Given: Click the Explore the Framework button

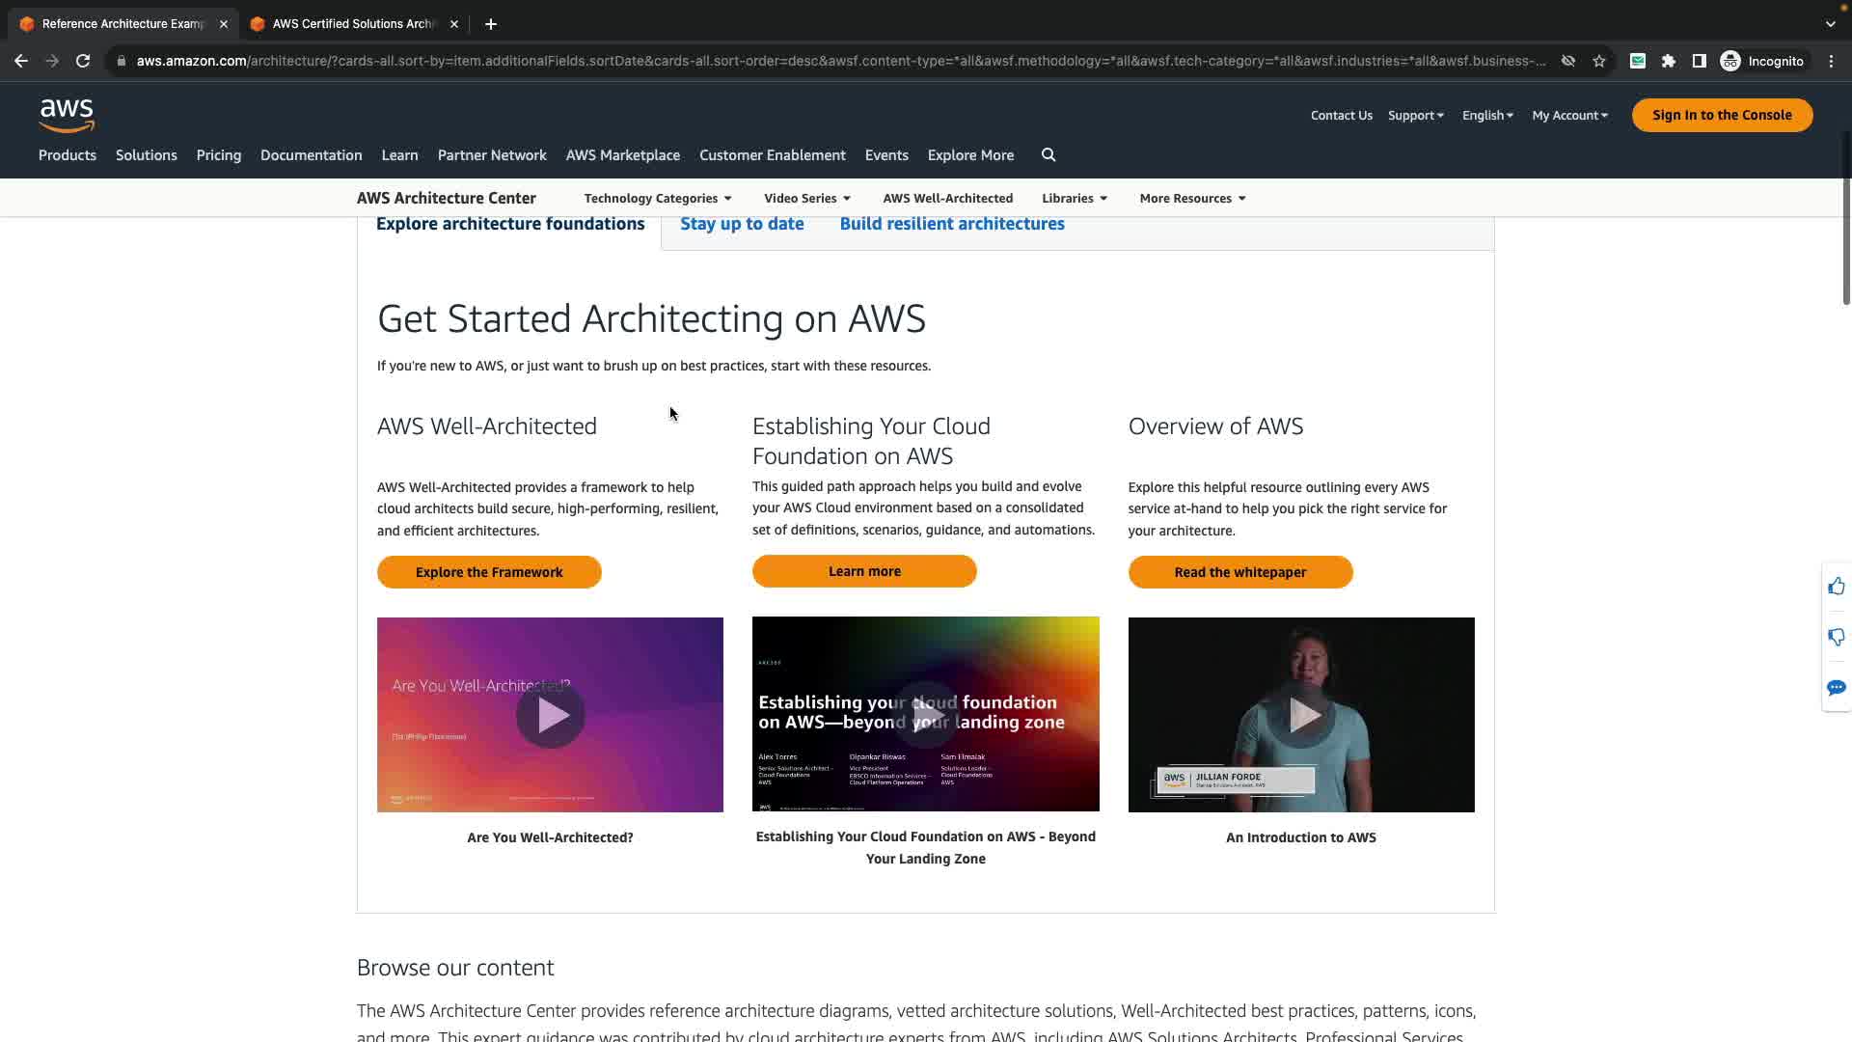Looking at the screenshot, I should click(x=489, y=572).
